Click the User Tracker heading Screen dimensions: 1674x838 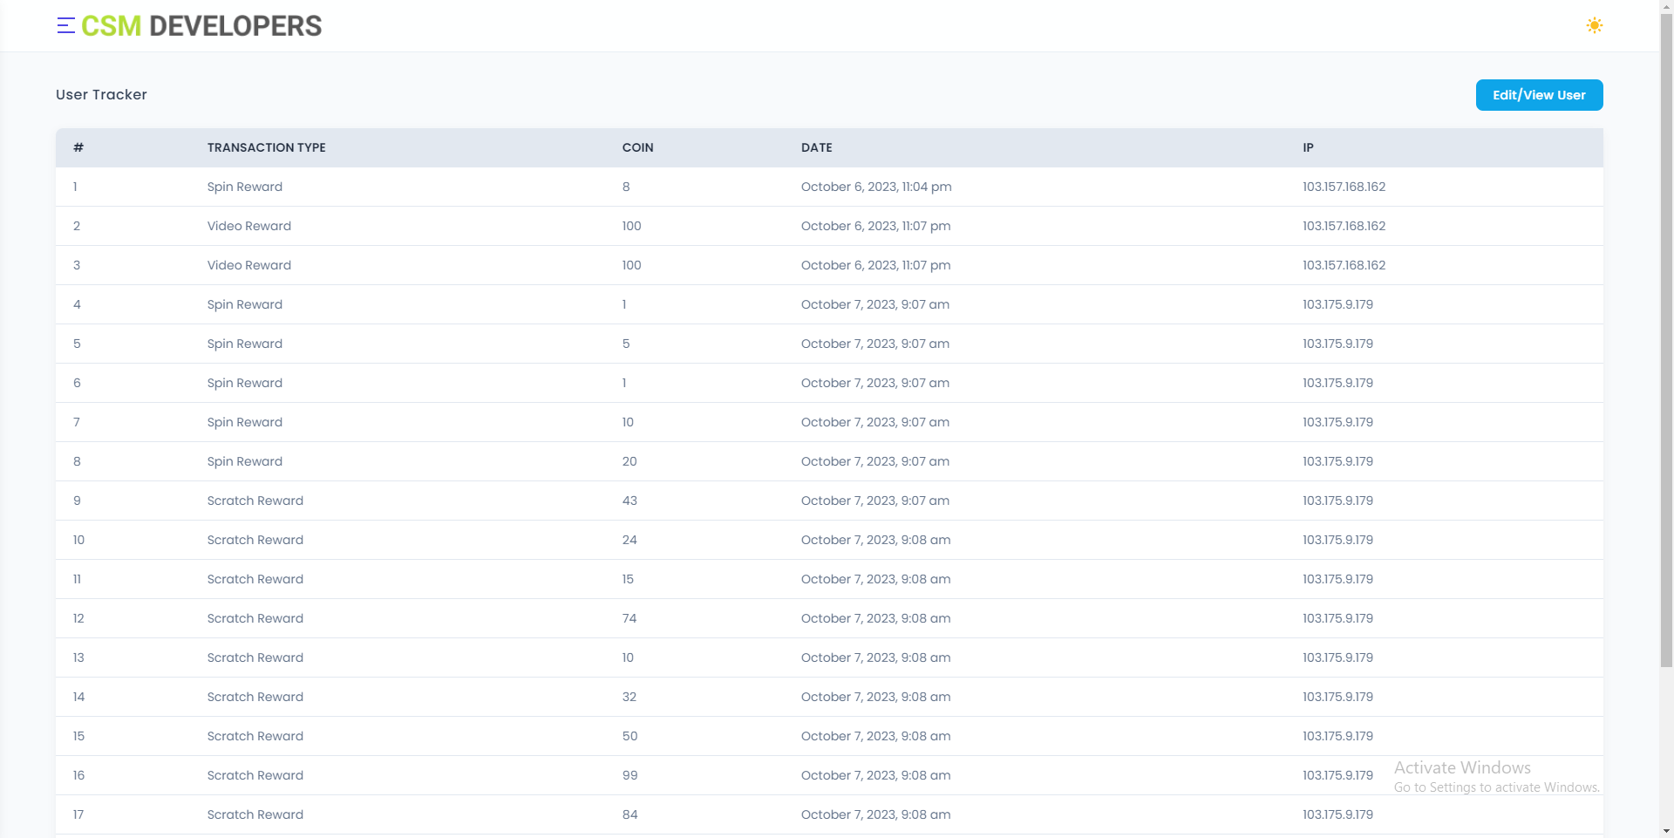click(101, 94)
